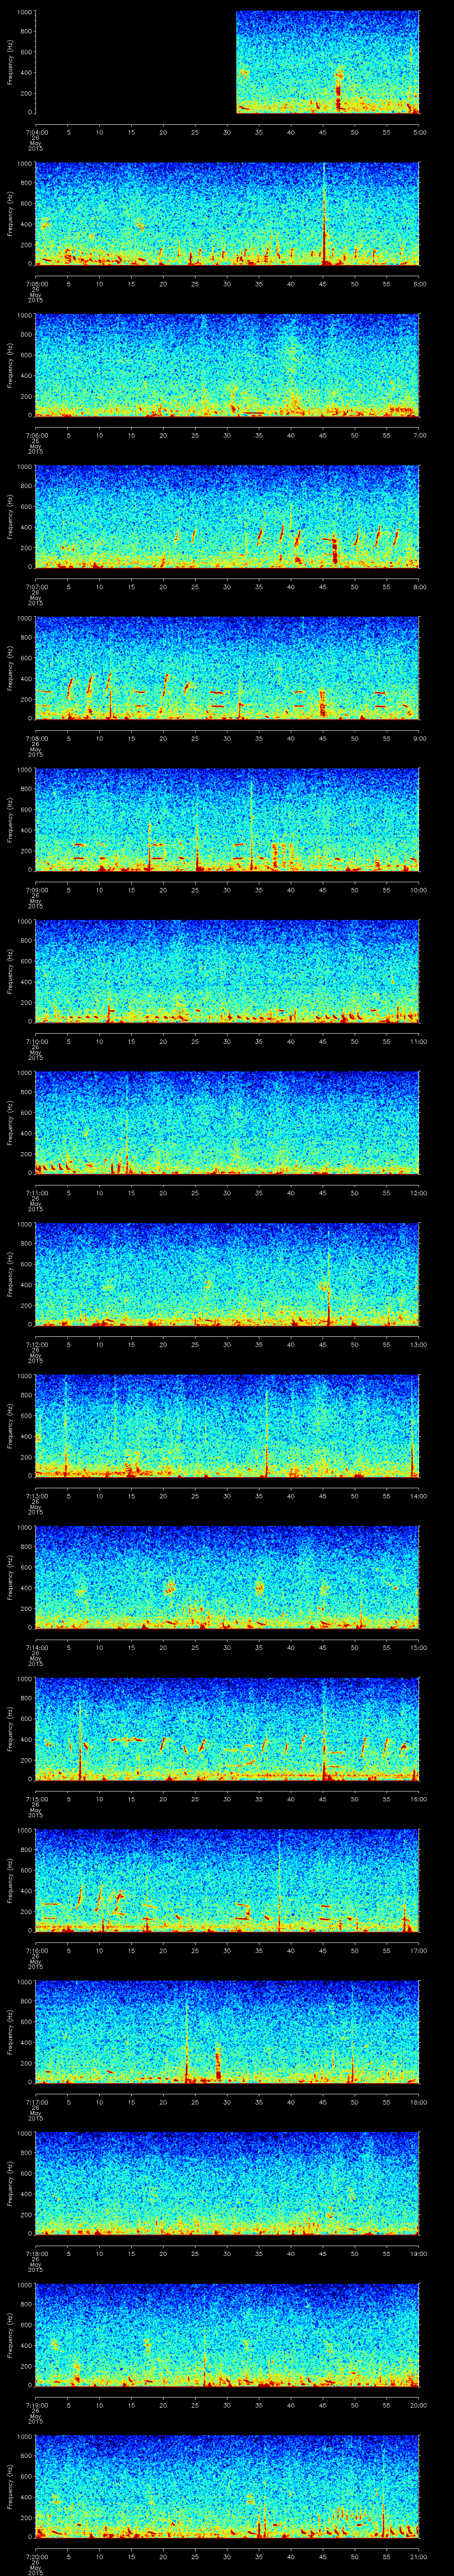This screenshot has height=2576, width=454.
Task: Select the "17:00" end time label
Action: (419, 1950)
